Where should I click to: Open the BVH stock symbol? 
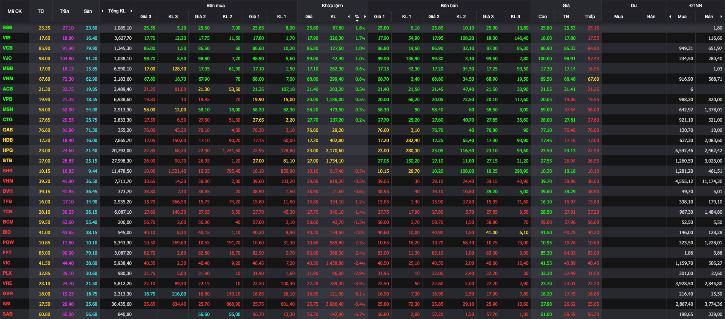click(x=8, y=191)
